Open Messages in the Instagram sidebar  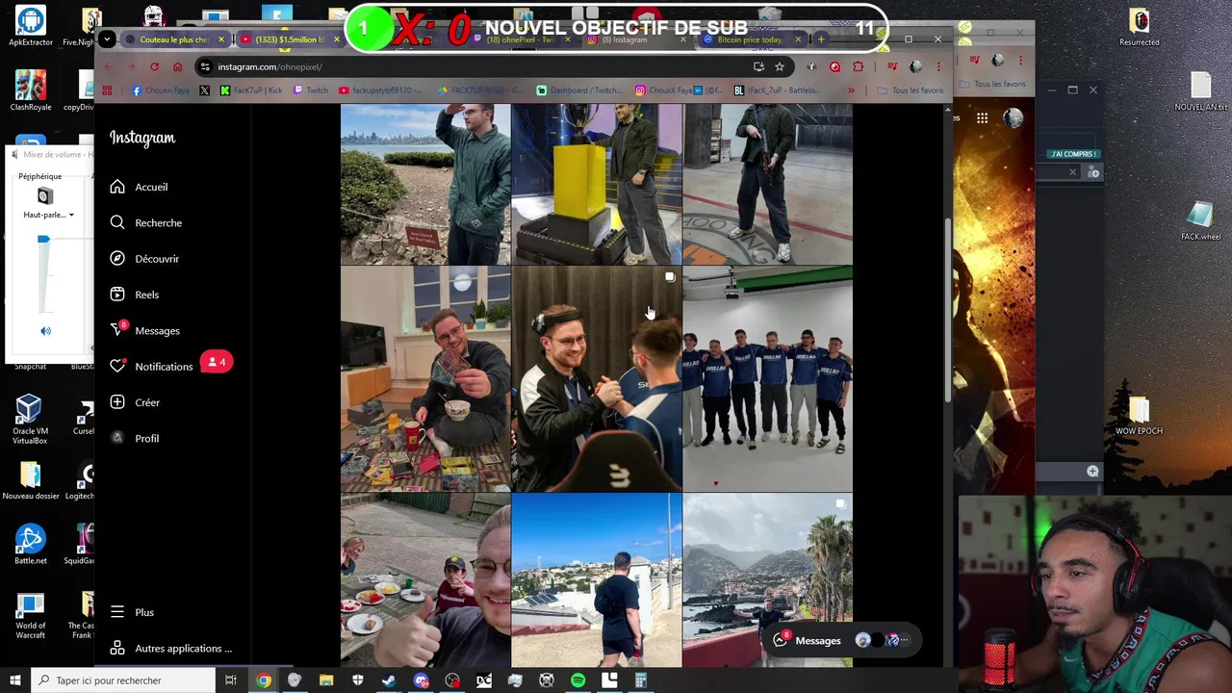(x=157, y=330)
